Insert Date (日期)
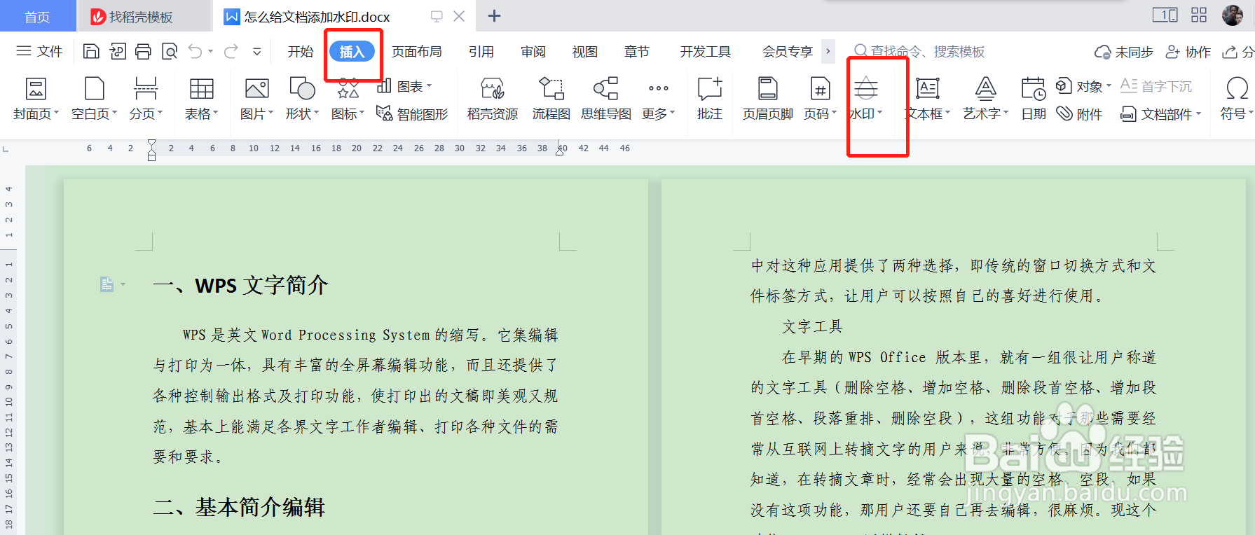 [x=1033, y=99]
